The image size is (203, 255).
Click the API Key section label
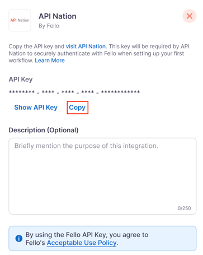pos(21,80)
